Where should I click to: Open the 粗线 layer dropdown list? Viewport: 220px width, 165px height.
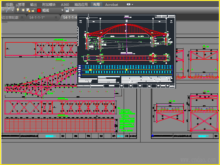62,10
